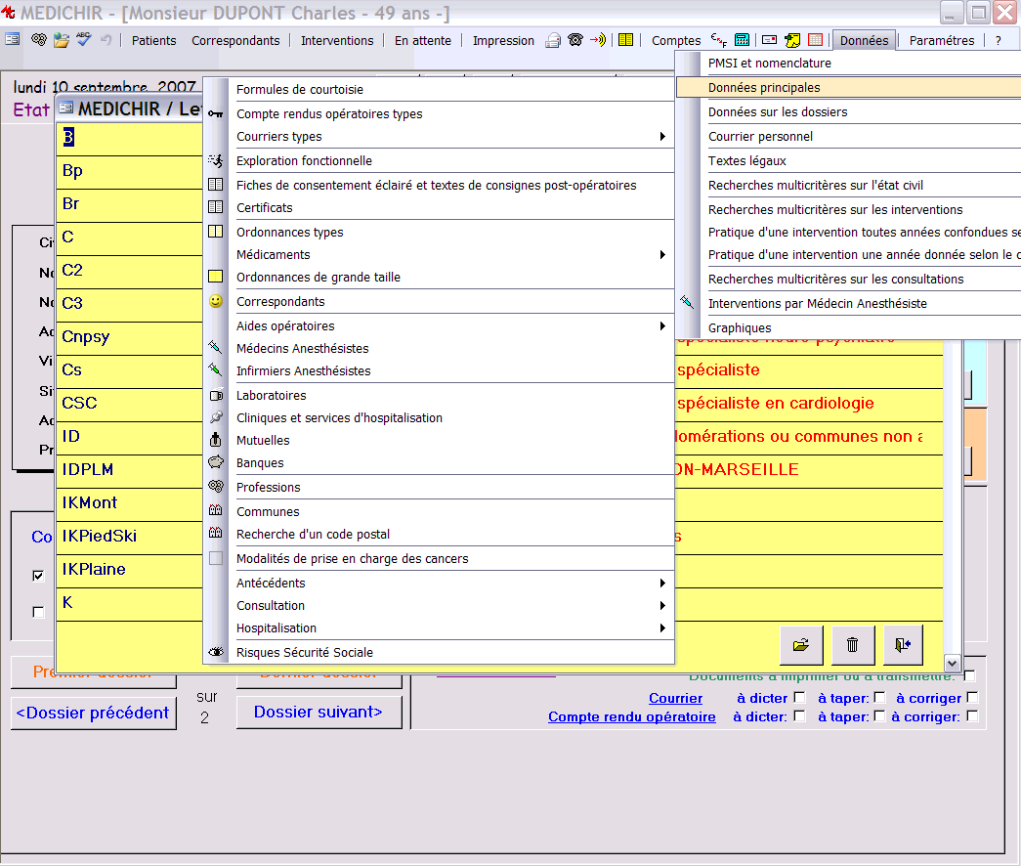
Task: Click the bottle icon beside Mutuelles
Action: coord(216,440)
